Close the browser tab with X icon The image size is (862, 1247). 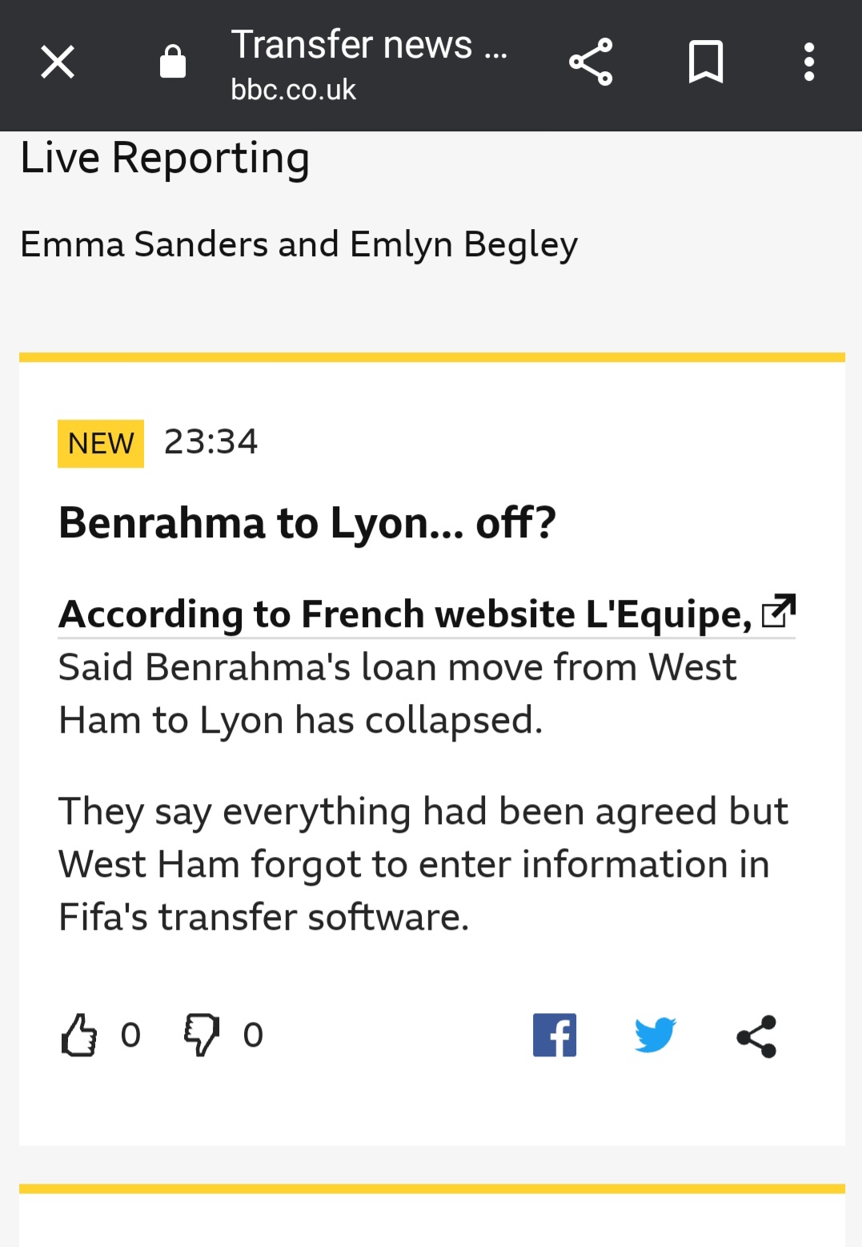point(58,62)
